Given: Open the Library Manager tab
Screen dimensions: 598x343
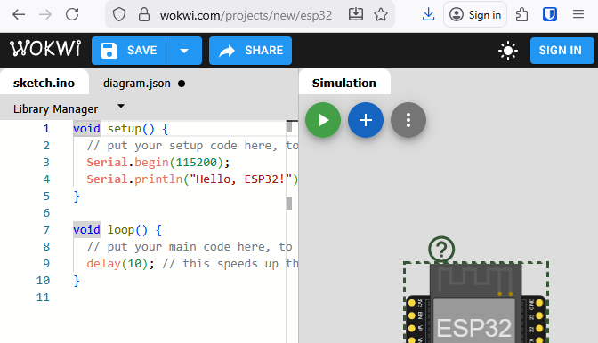Looking at the screenshot, I should click(56, 109).
